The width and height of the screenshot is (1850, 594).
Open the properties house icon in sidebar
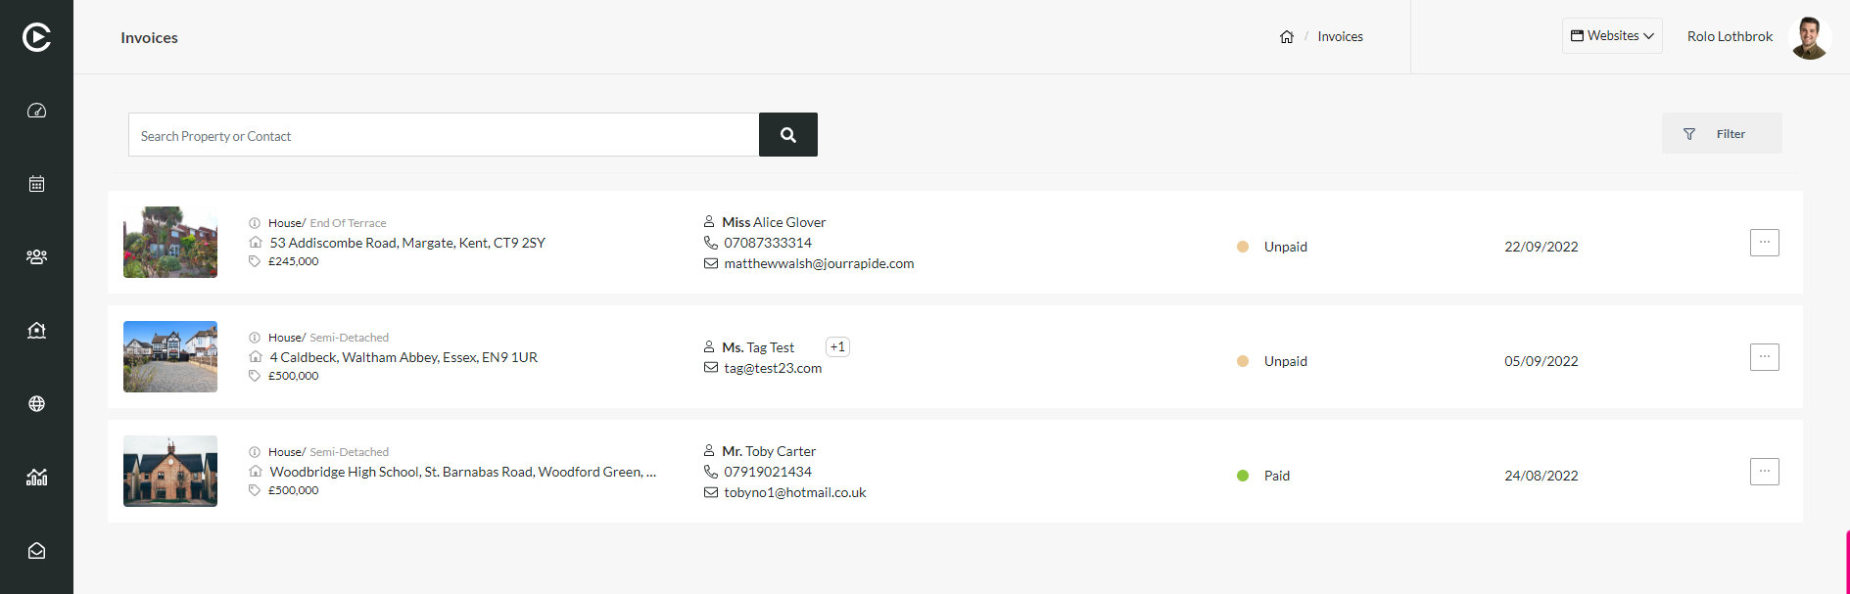36,331
